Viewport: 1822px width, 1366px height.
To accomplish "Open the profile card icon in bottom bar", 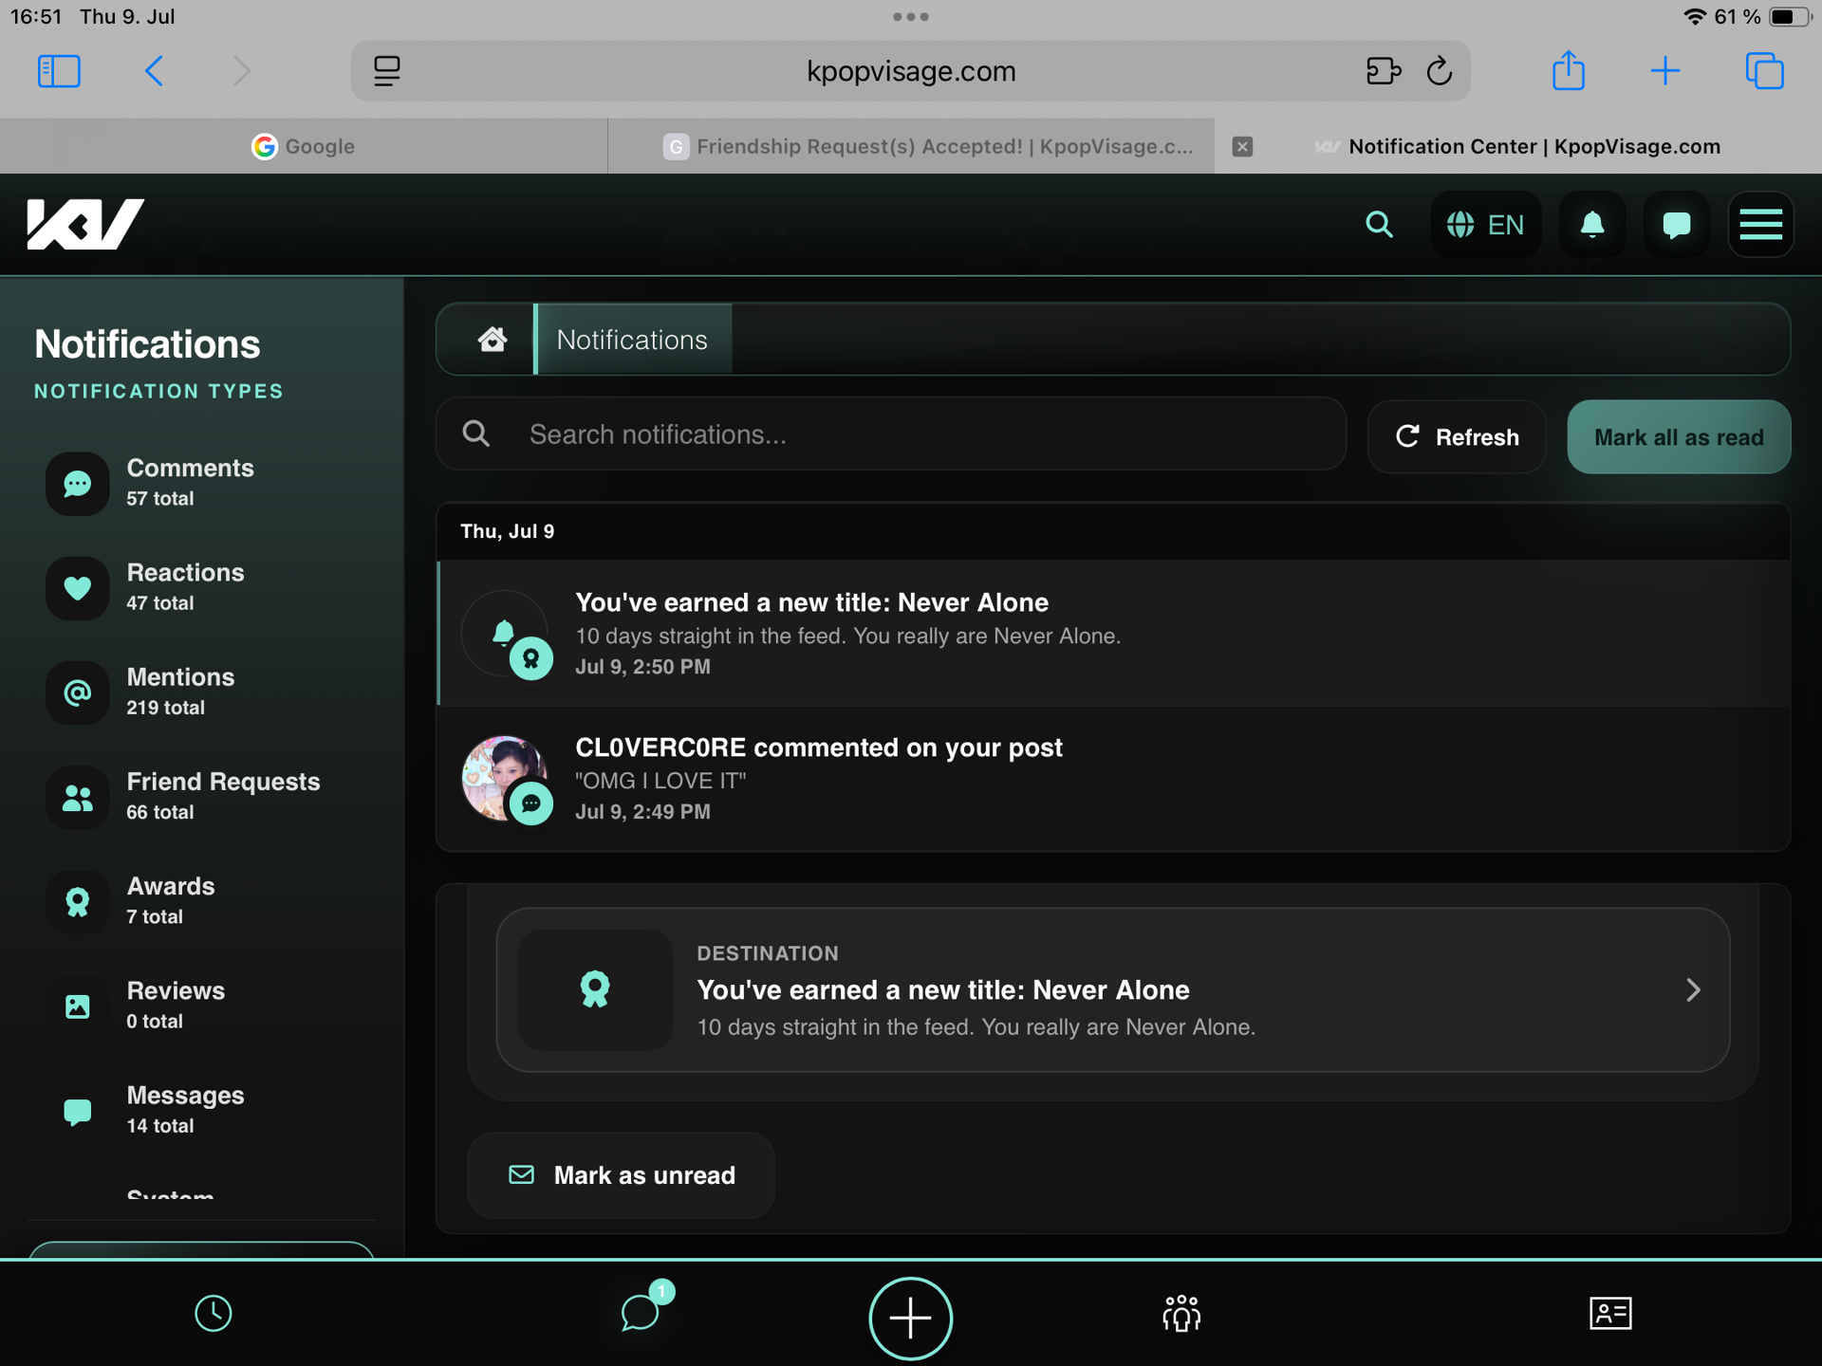I will click(x=1610, y=1314).
